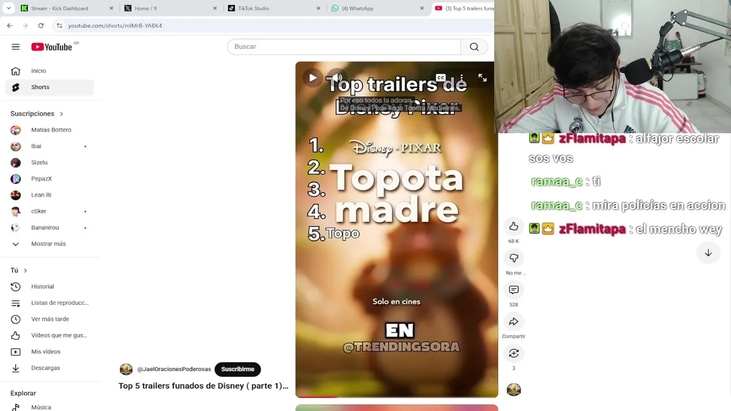This screenshot has width=731, height=411.
Task: Open Shorts in the sidebar
Action: coord(50,87)
